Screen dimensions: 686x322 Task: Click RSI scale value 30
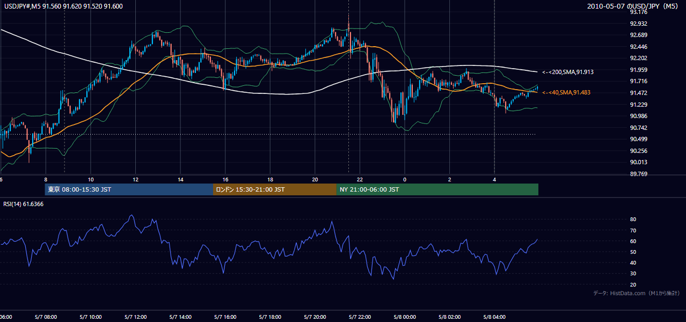(633, 273)
